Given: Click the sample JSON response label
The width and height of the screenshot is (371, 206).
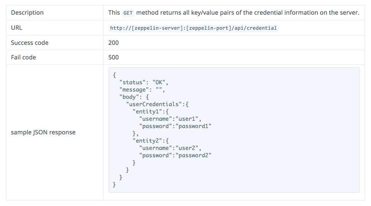Looking at the screenshot, I should click(x=43, y=132).
